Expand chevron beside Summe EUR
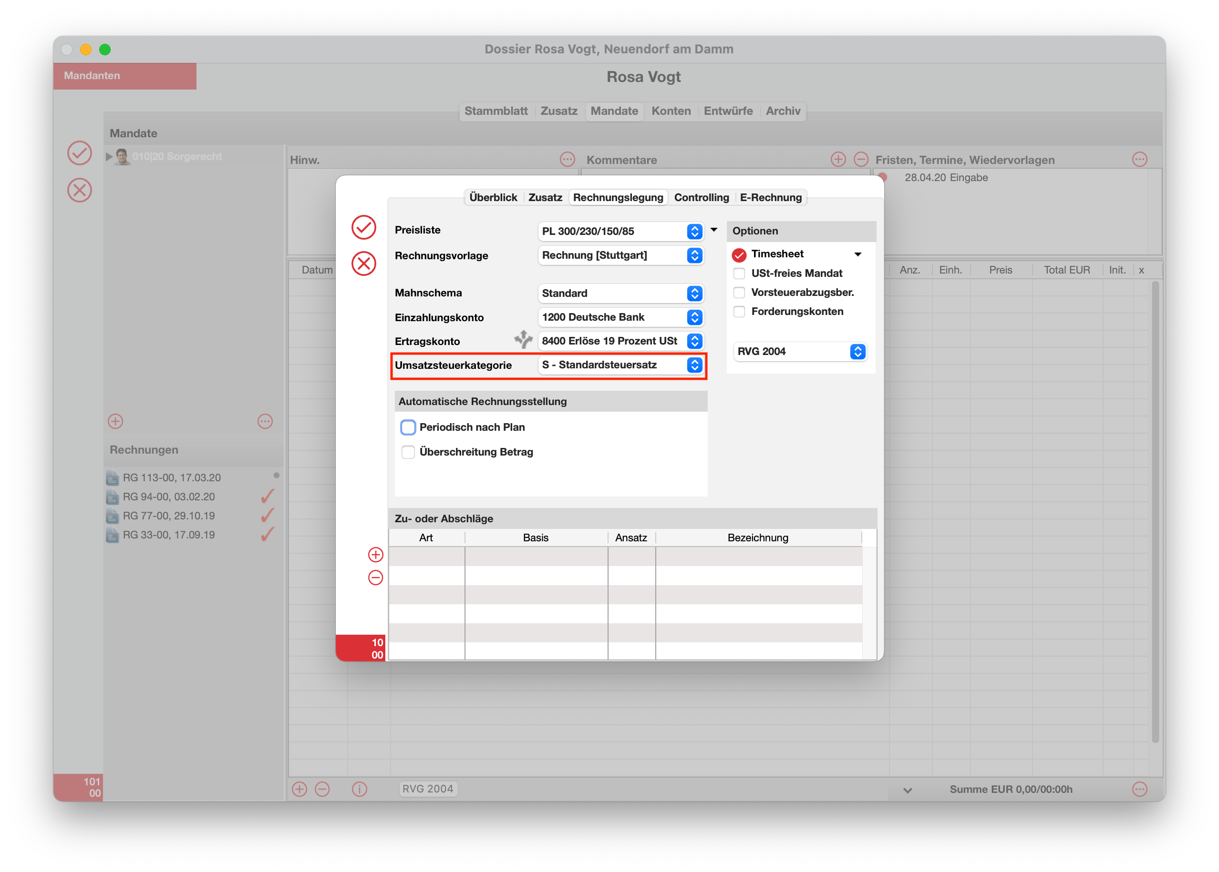1219x872 pixels. pyautogui.click(x=908, y=790)
